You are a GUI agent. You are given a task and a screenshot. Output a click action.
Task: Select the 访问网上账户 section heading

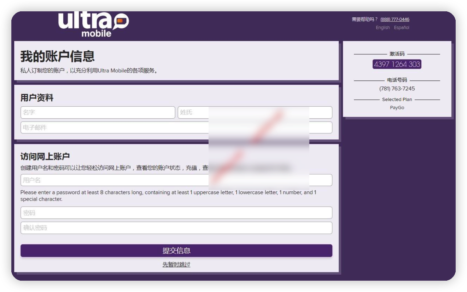[x=45, y=156]
